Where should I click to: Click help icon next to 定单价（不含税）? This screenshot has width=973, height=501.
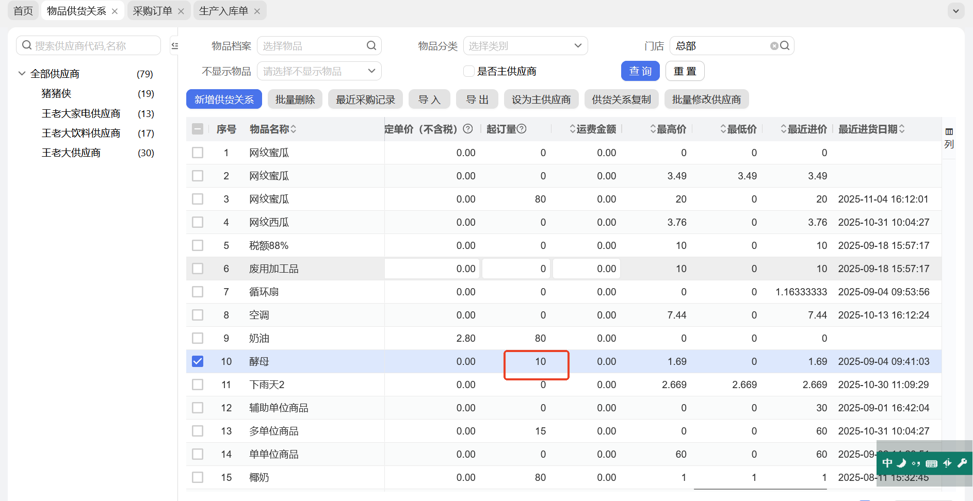[x=468, y=129]
